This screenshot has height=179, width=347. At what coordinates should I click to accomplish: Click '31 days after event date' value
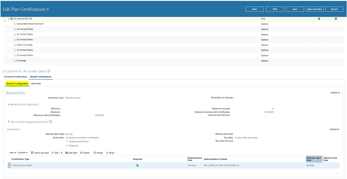[x=246, y=138]
